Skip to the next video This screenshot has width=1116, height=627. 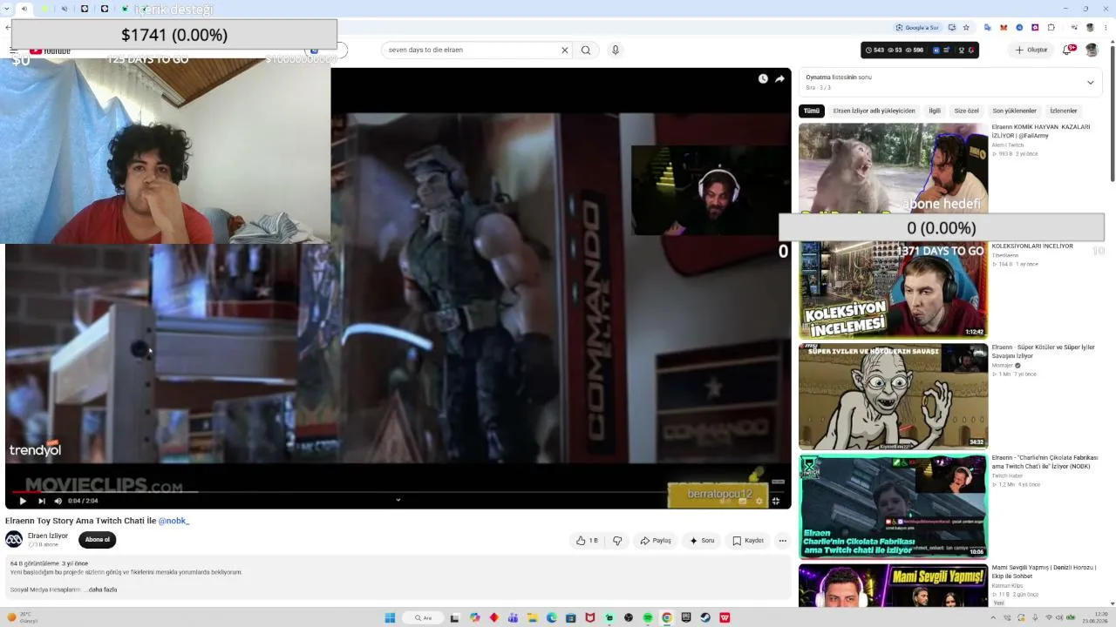pos(41,501)
